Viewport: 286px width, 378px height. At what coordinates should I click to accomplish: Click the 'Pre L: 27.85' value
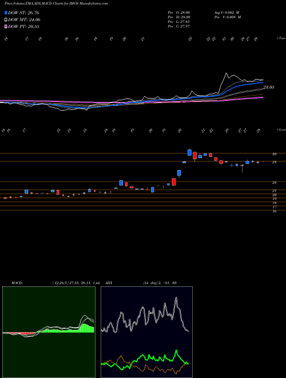179,22
